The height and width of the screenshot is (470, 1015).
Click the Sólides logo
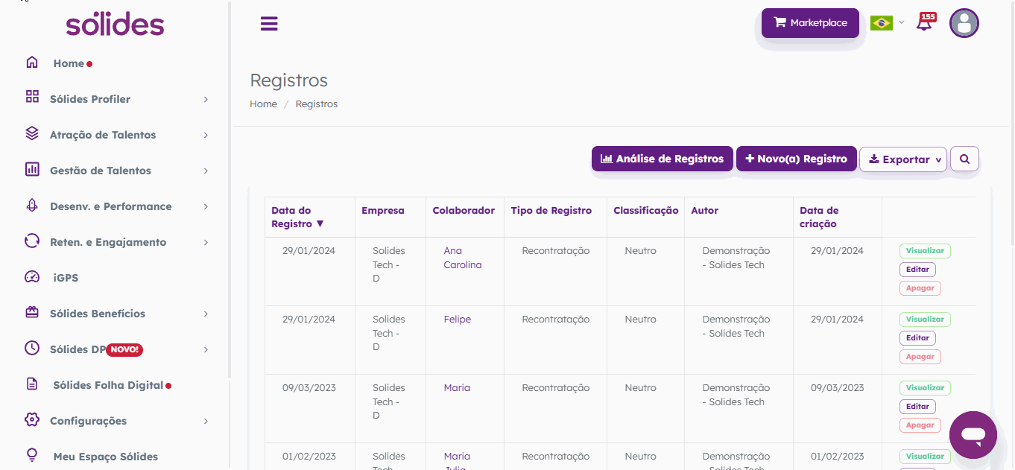point(115,24)
